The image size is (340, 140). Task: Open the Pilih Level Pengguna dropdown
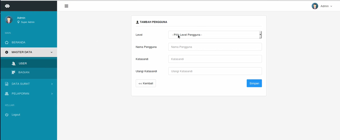[215, 35]
